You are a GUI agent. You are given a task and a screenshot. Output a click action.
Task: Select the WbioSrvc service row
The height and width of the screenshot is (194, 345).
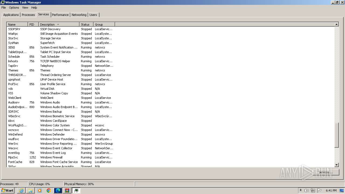click(61, 116)
